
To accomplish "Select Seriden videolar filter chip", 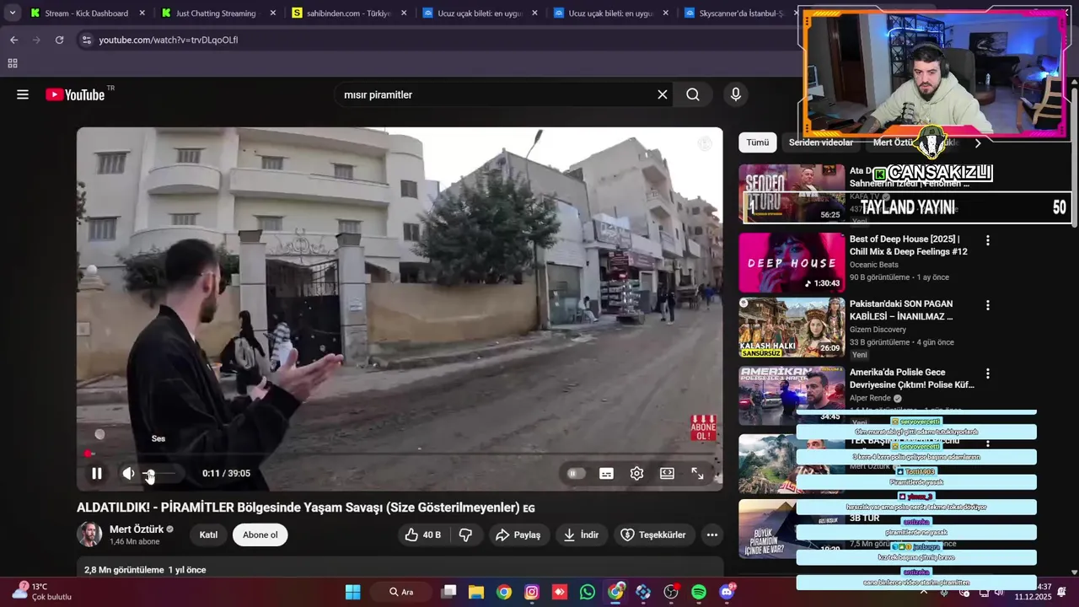I will point(820,142).
